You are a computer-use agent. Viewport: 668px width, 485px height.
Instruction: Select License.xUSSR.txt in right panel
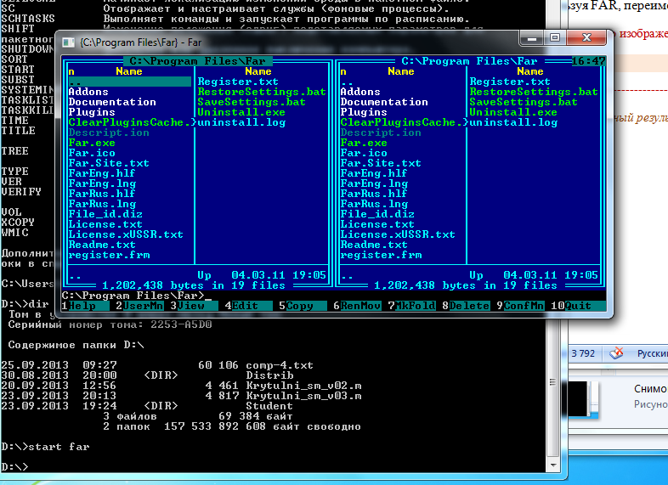[x=398, y=234]
